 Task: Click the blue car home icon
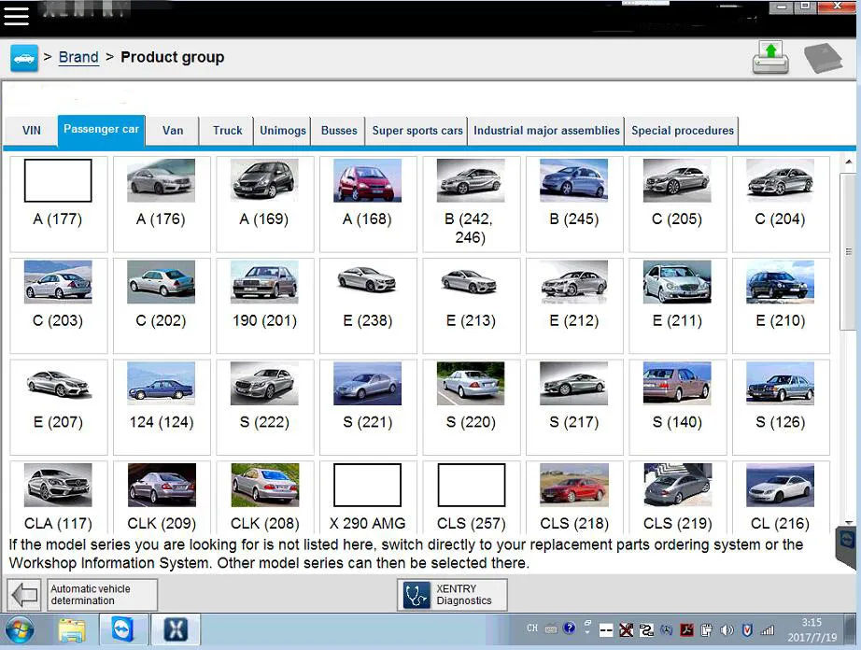click(24, 58)
